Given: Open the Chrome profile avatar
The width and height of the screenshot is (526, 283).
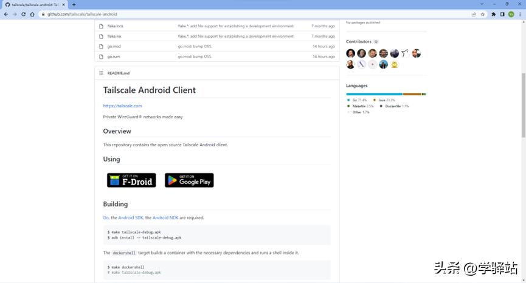Looking at the screenshot, I should pos(511,15).
